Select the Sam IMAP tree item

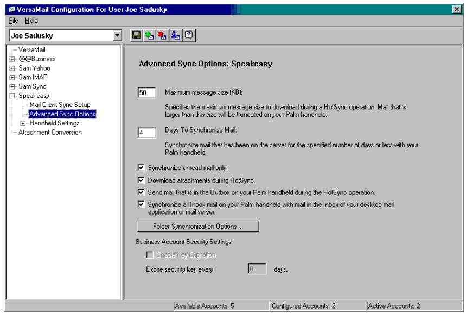pyautogui.click(x=33, y=77)
